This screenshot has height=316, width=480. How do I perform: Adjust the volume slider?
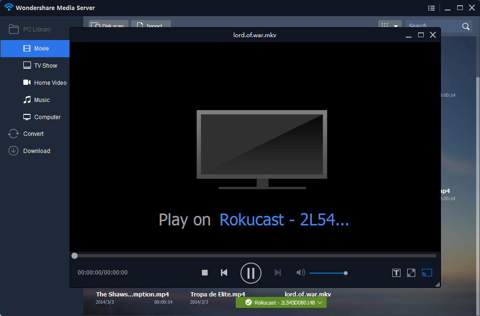328,273
